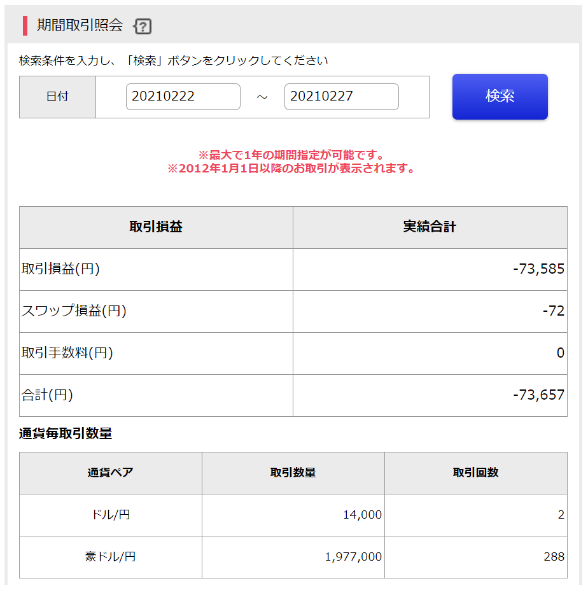Select the 取引損益 column header
588x595 pixels.
click(156, 227)
